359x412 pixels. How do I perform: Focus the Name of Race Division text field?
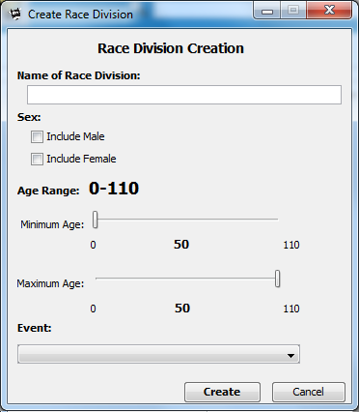(184, 95)
